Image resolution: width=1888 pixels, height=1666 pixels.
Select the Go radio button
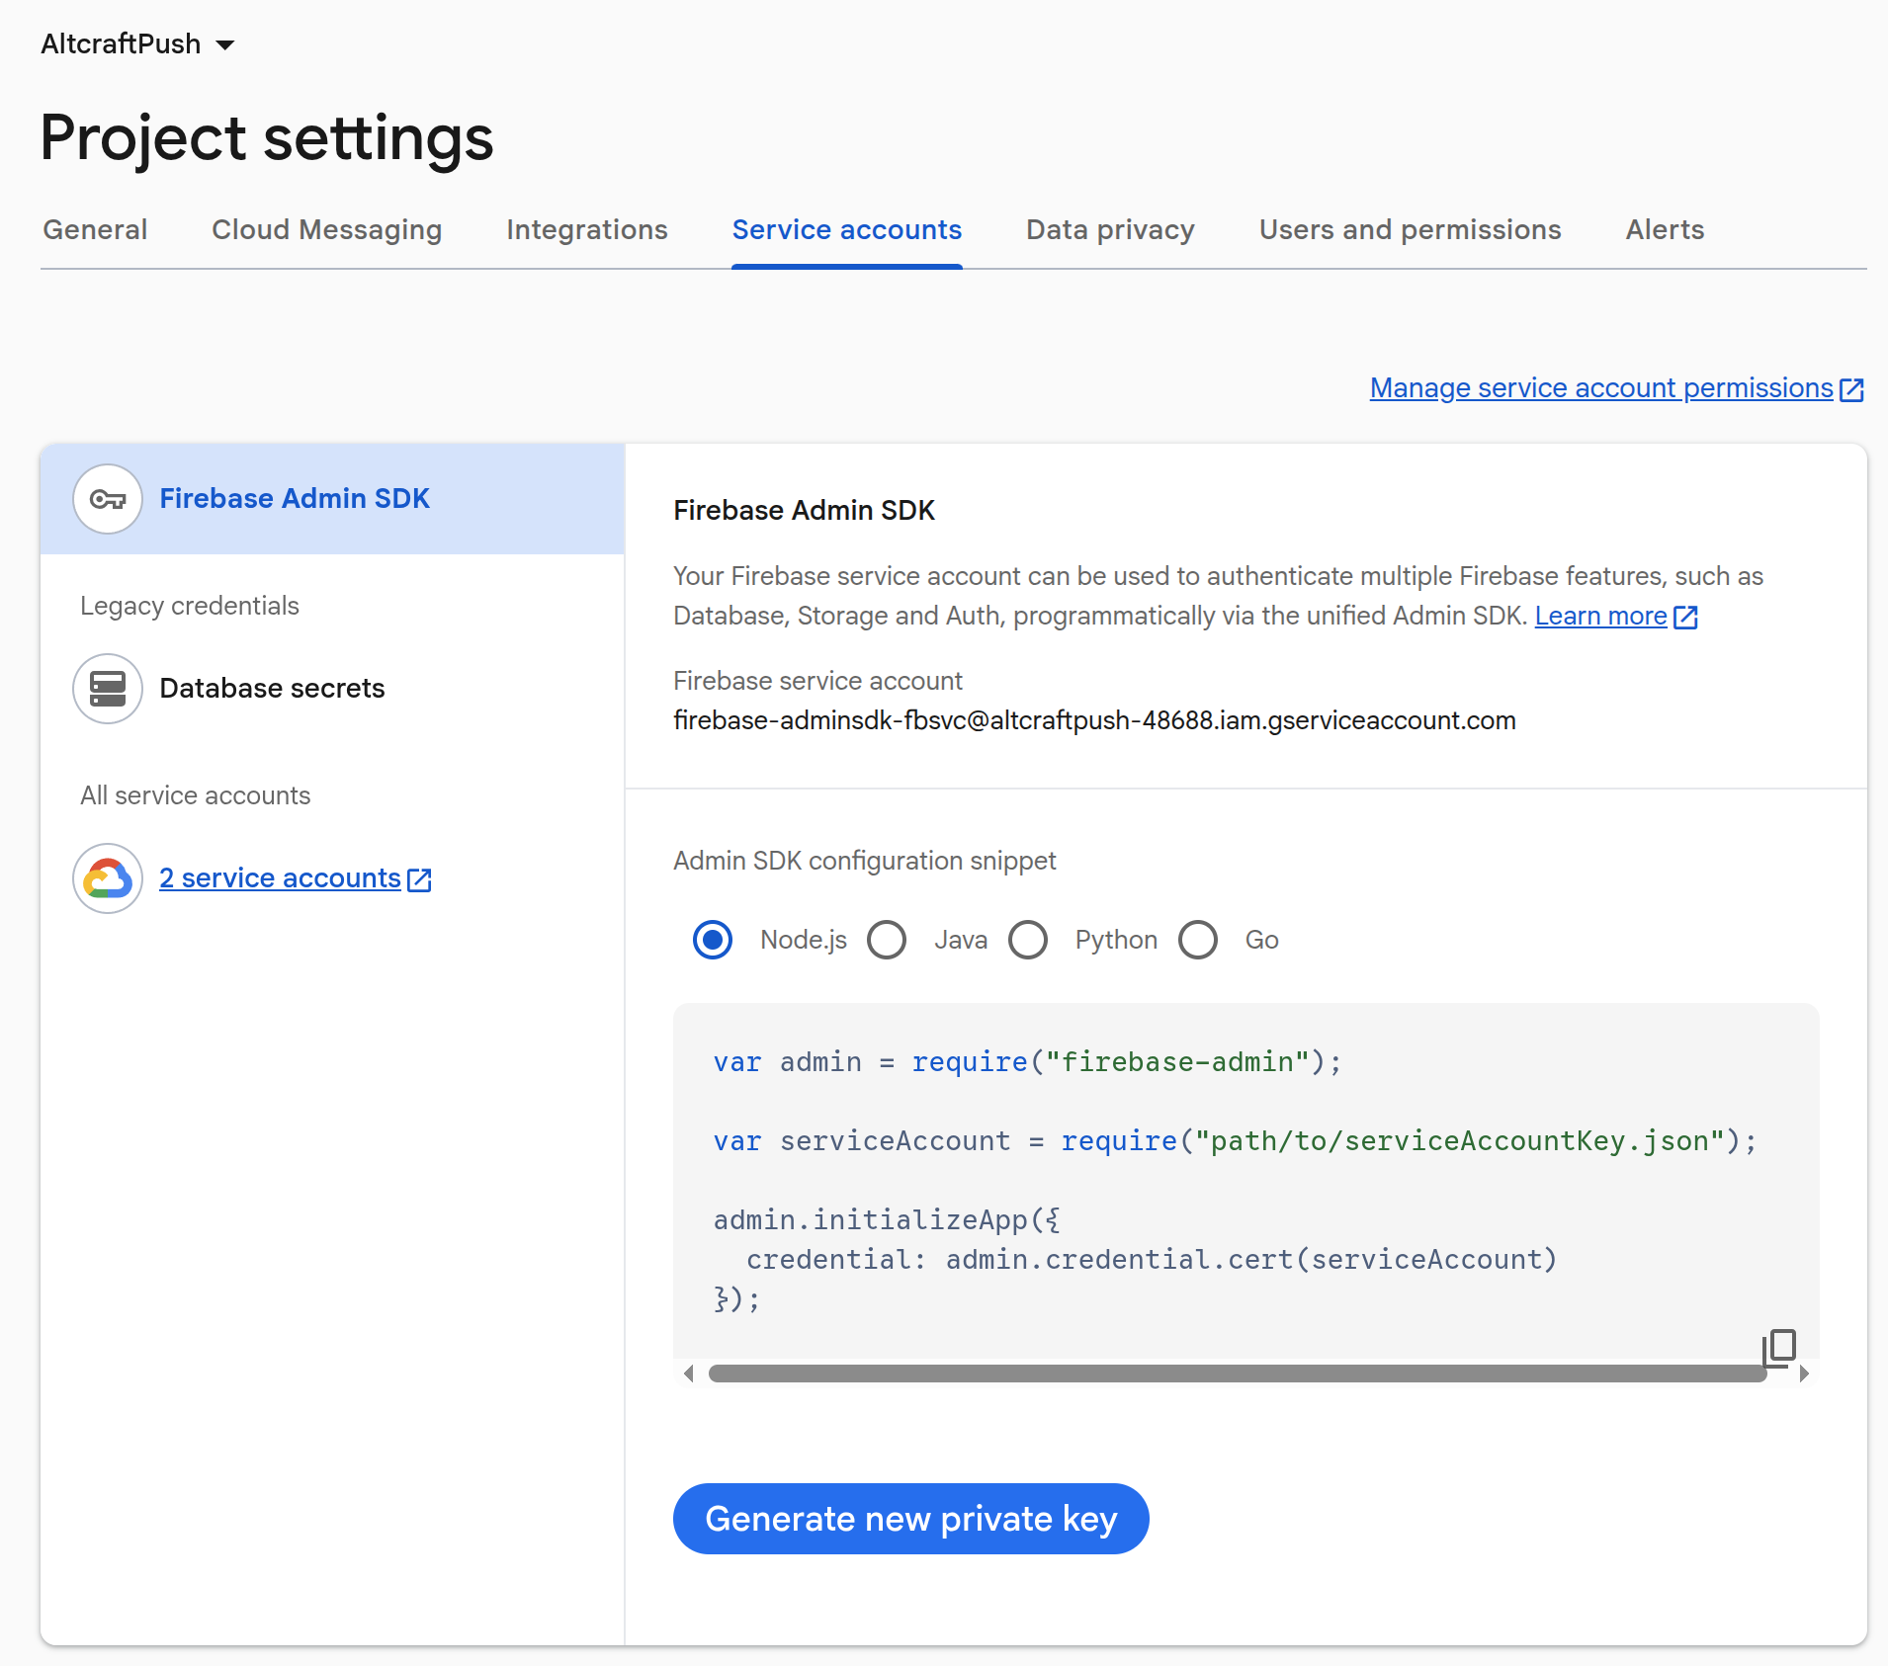[x=1198, y=940]
